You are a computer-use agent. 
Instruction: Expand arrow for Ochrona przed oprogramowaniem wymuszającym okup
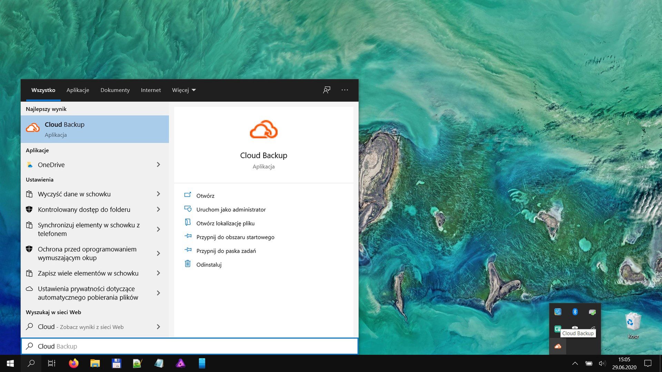(158, 254)
